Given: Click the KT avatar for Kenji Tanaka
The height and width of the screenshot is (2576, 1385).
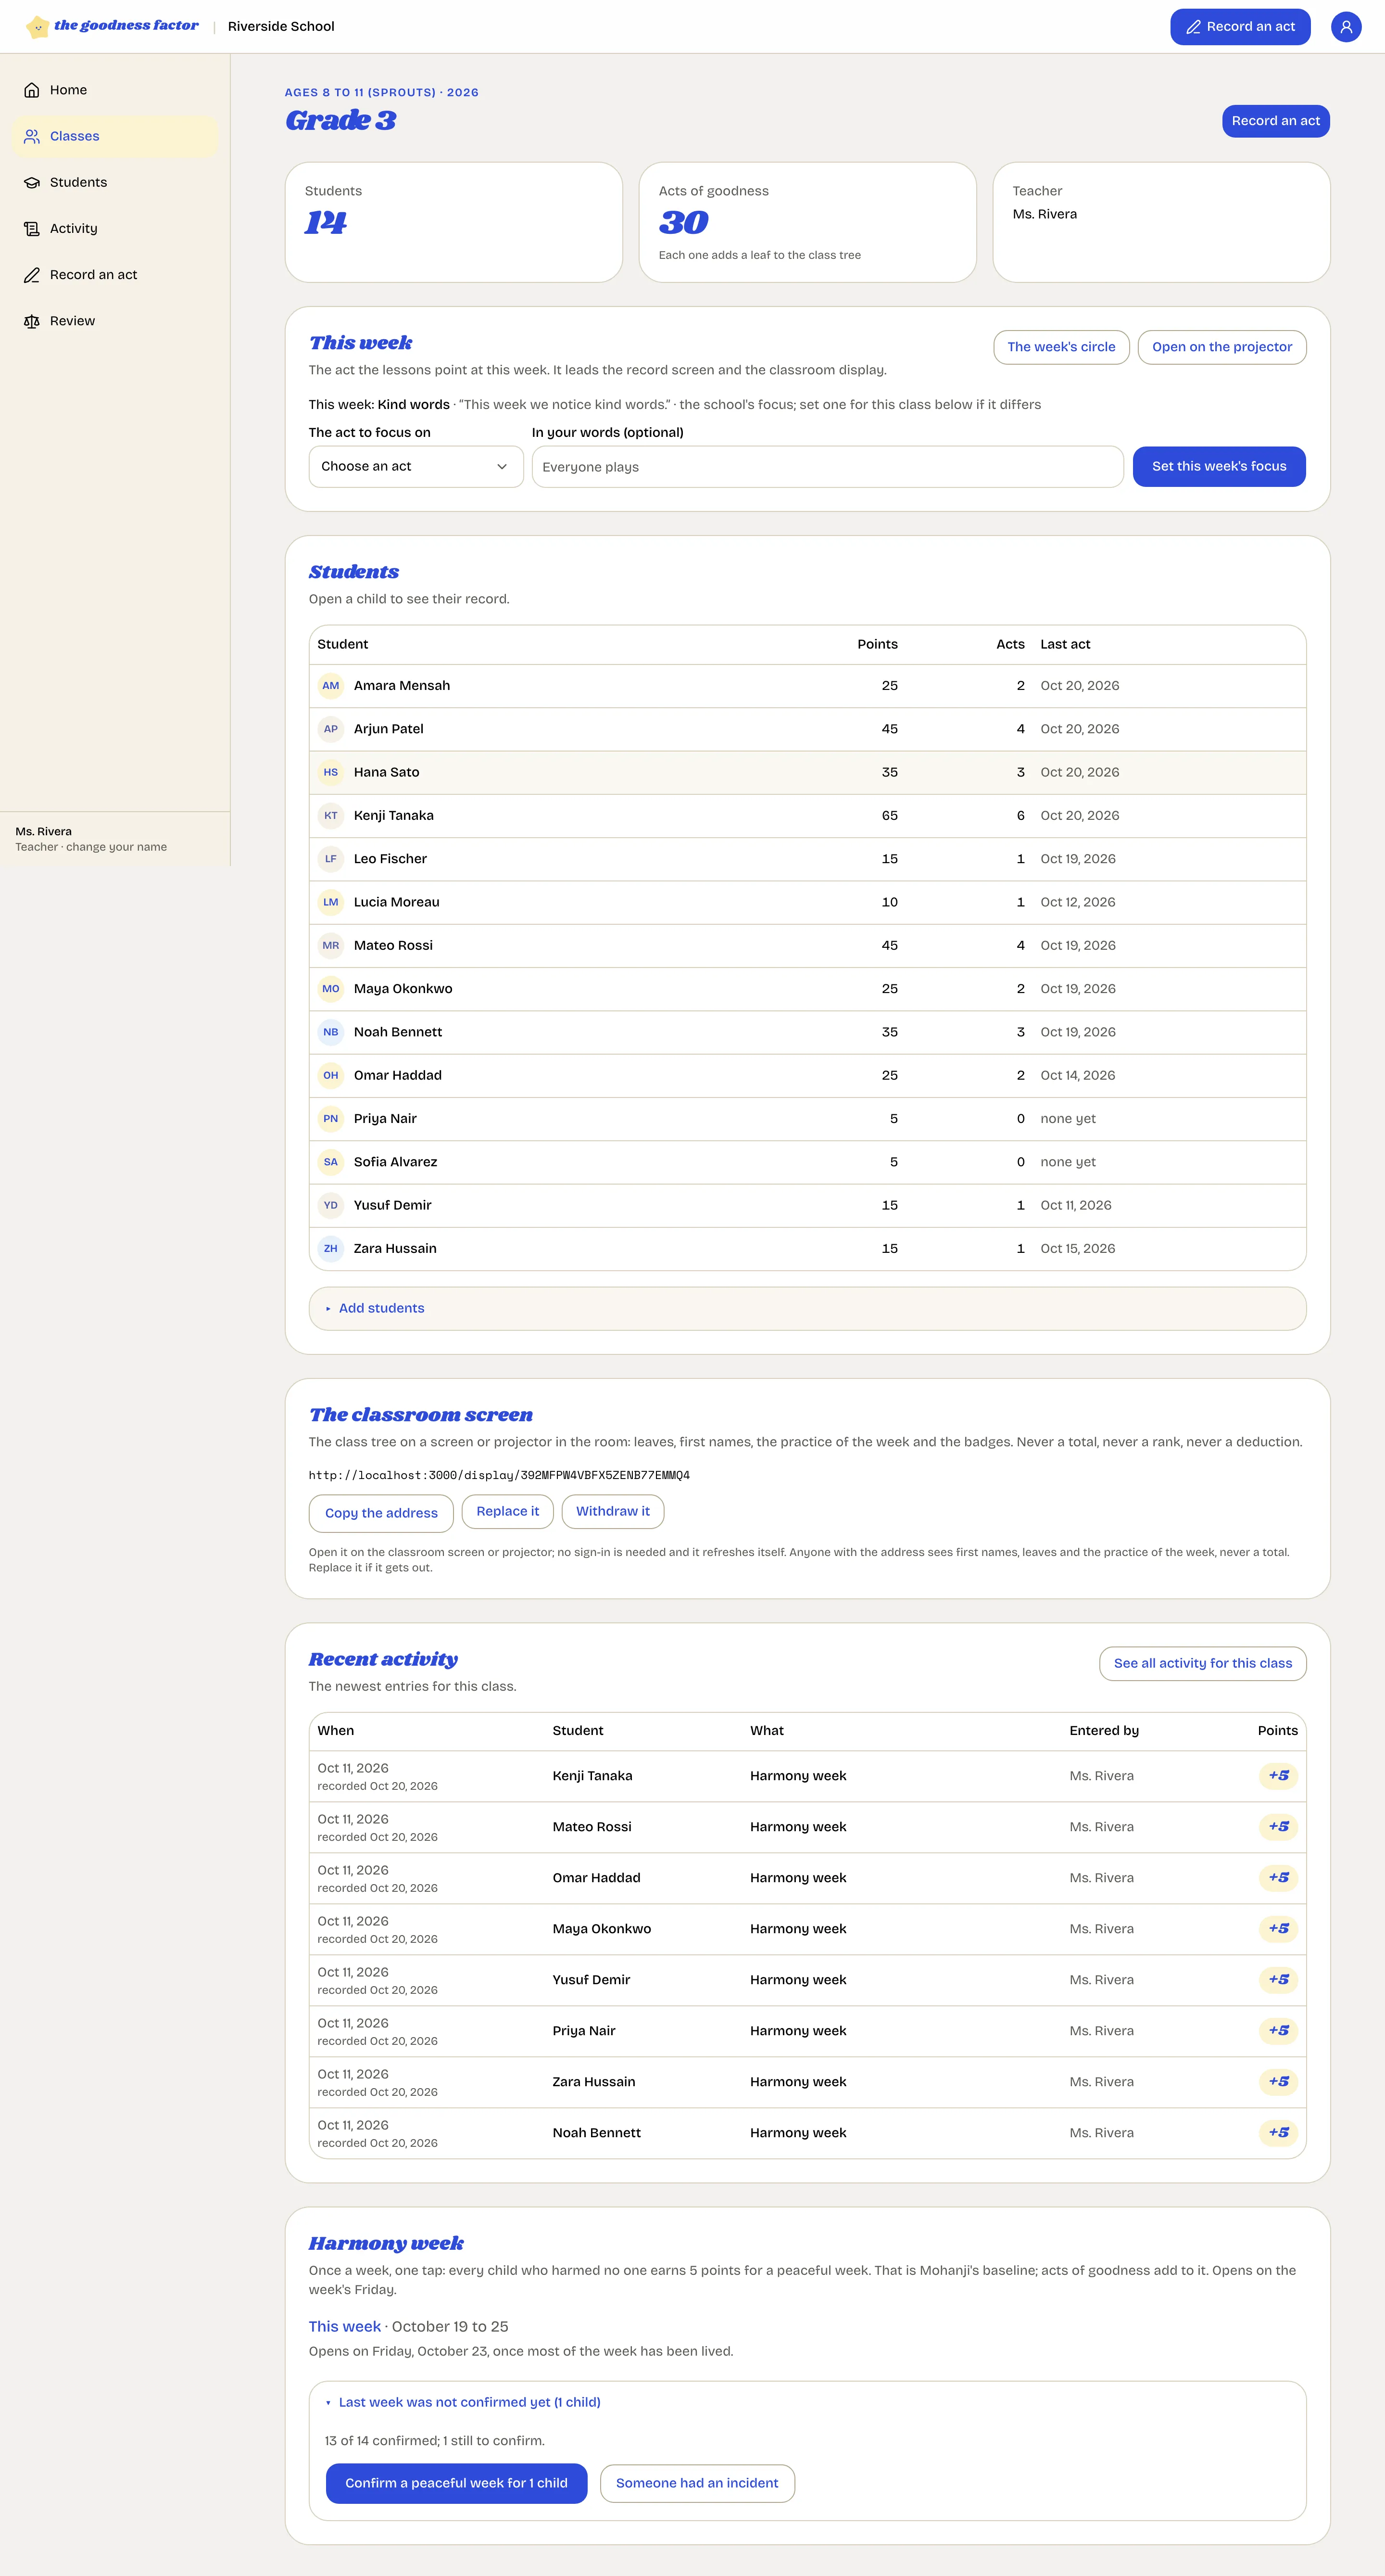Looking at the screenshot, I should tap(331, 816).
